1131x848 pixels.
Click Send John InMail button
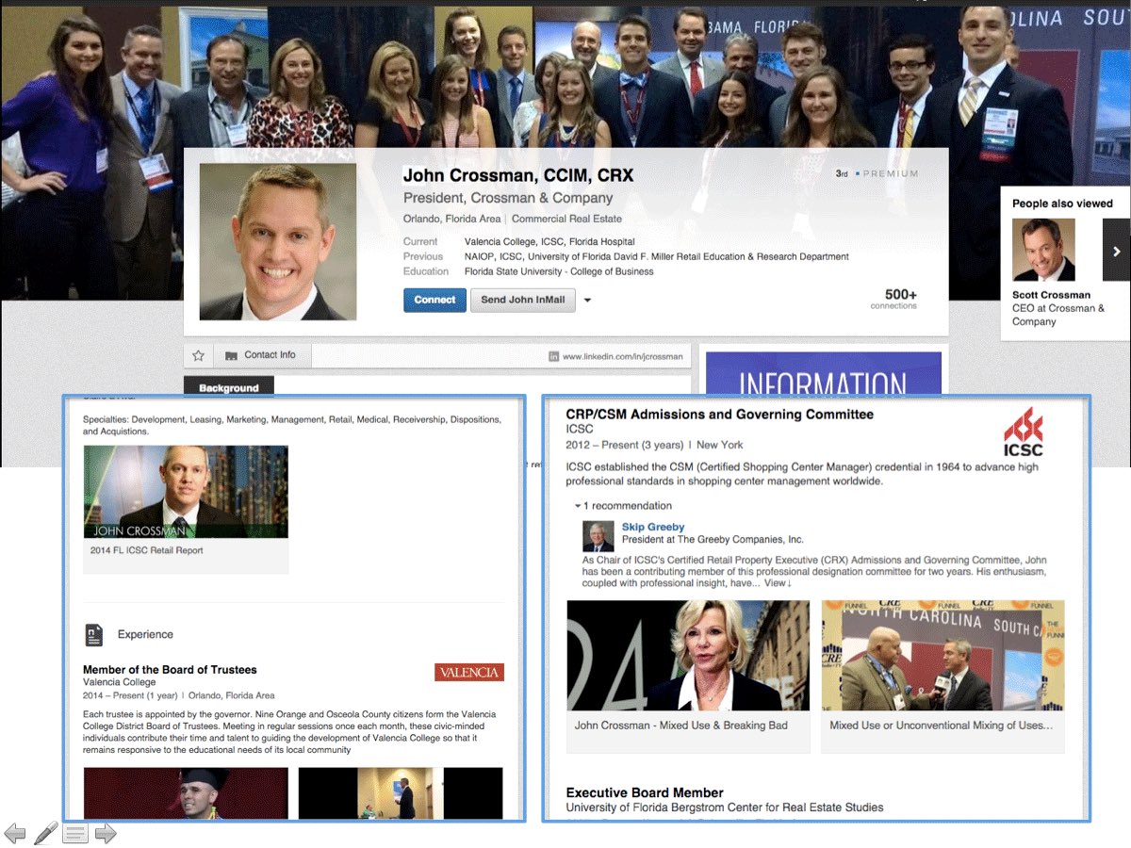(523, 300)
